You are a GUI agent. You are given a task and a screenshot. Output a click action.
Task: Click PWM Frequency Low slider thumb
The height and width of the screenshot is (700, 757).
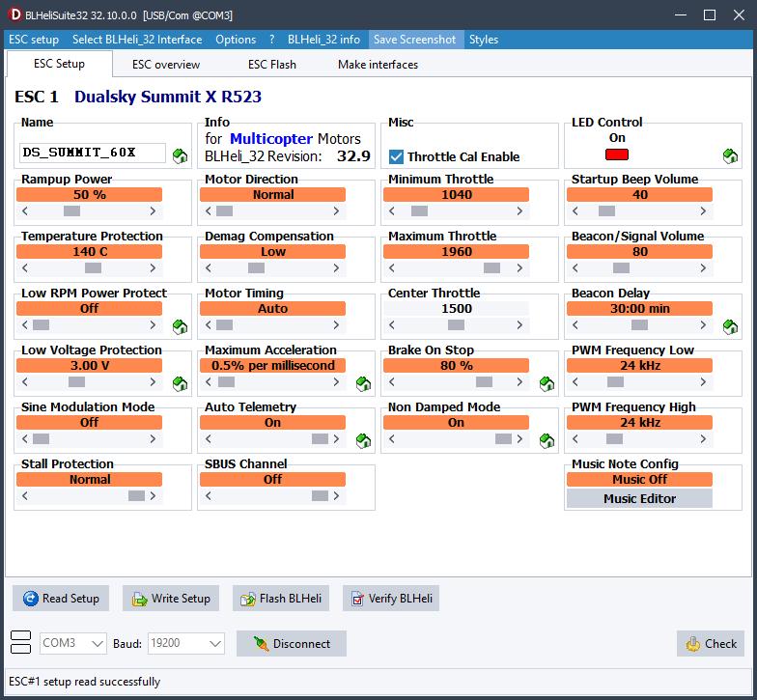coord(616,382)
